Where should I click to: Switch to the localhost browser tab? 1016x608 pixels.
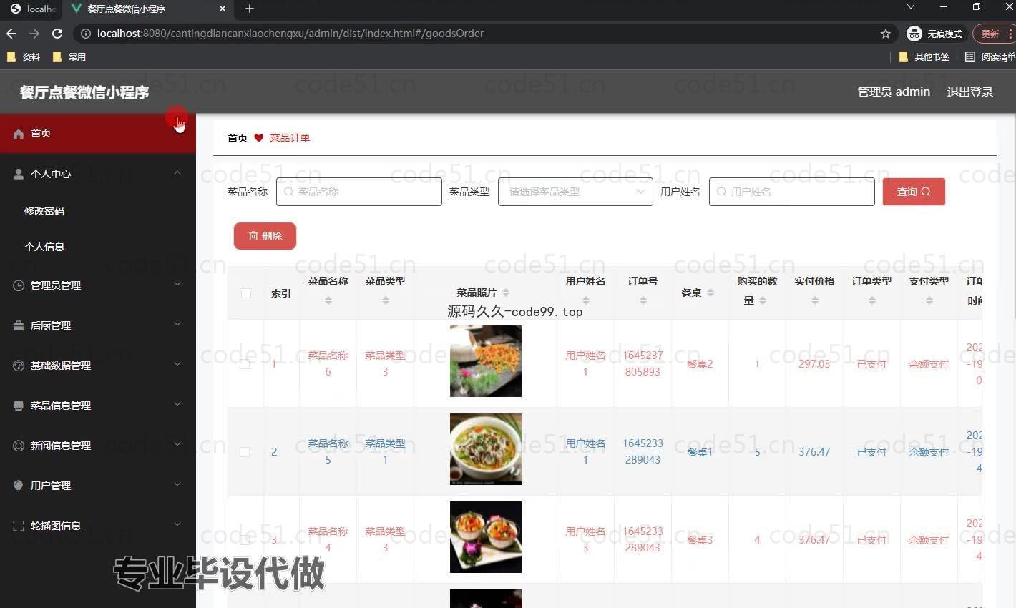tap(33, 9)
